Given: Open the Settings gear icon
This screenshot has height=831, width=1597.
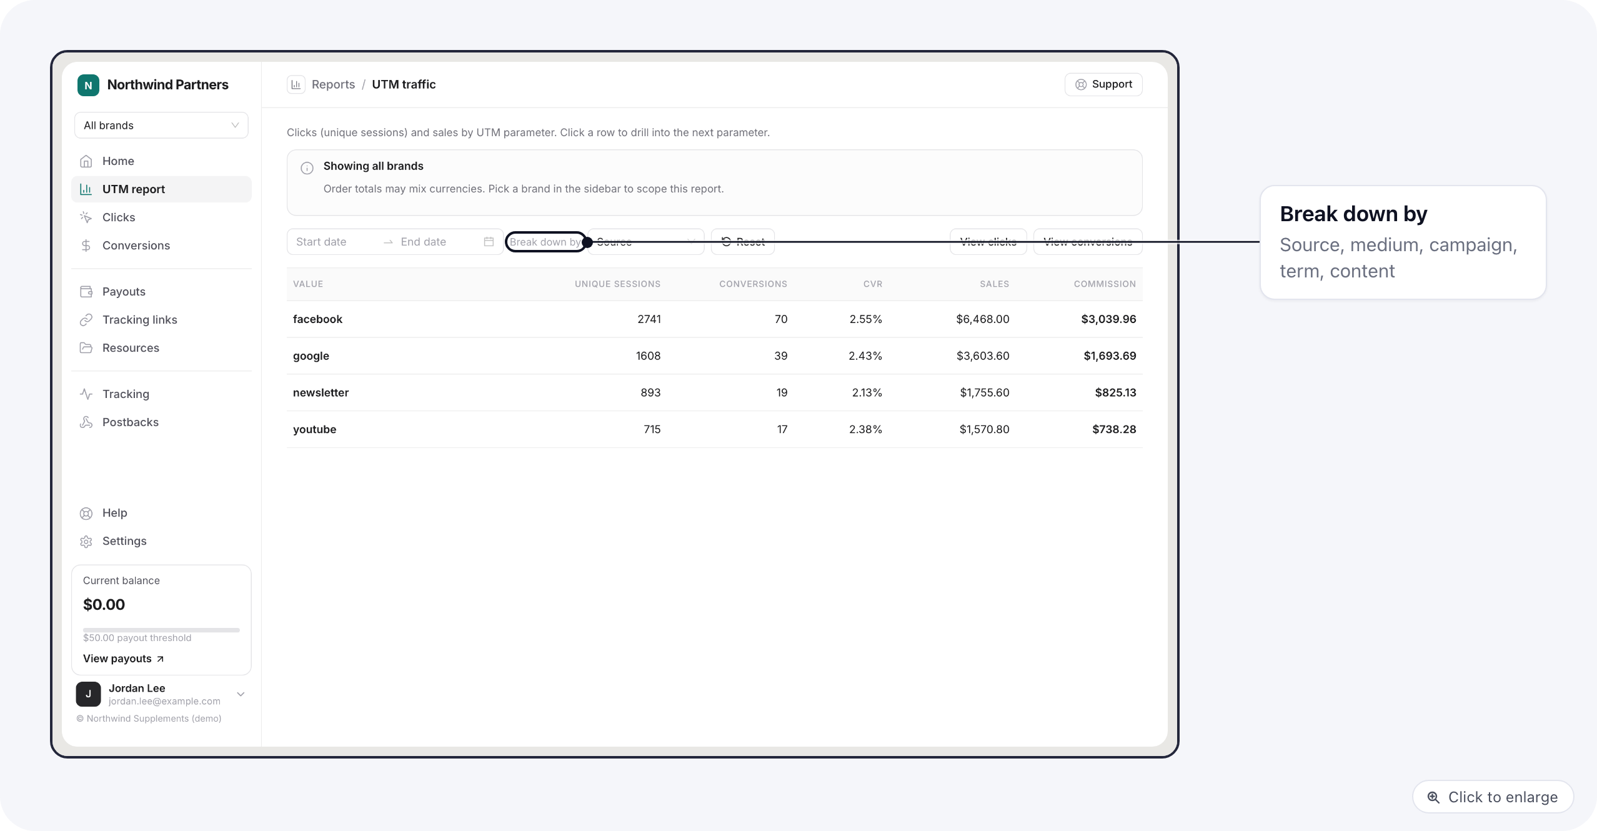Looking at the screenshot, I should tap(86, 542).
